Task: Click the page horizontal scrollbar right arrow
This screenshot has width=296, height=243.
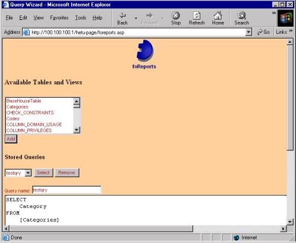Action: [x=284, y=229]
